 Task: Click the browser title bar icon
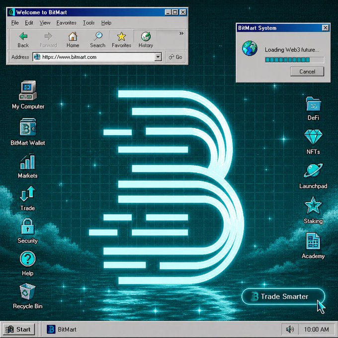[x=11, y=12]
